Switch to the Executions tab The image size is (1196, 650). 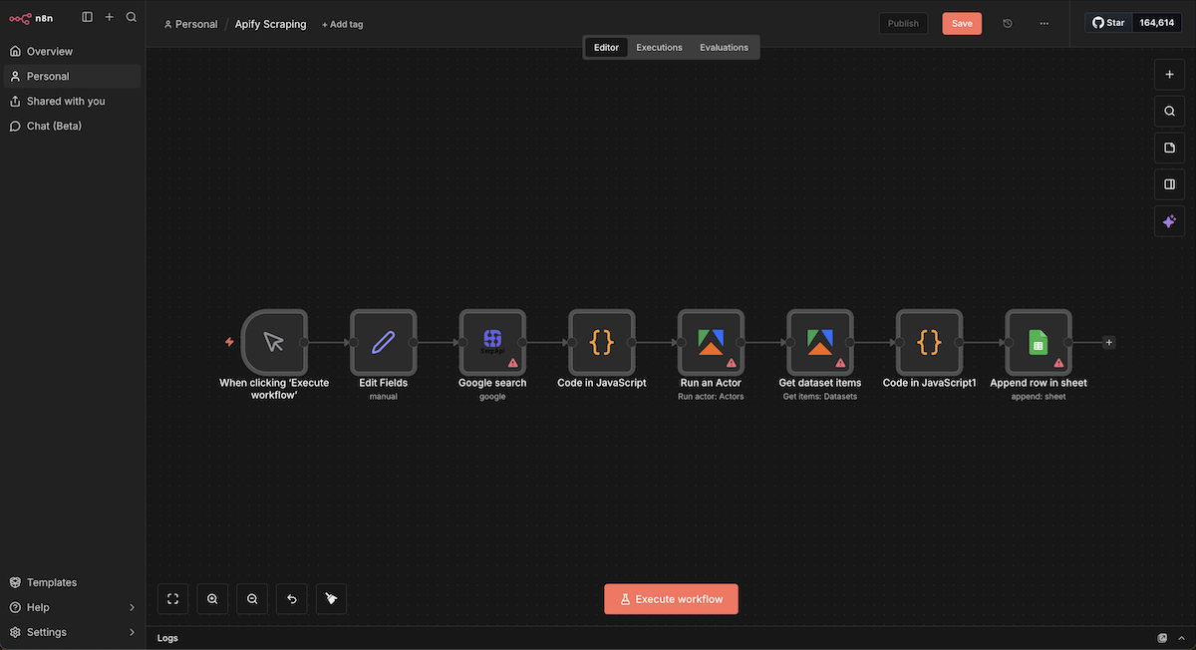pos(659,48)
